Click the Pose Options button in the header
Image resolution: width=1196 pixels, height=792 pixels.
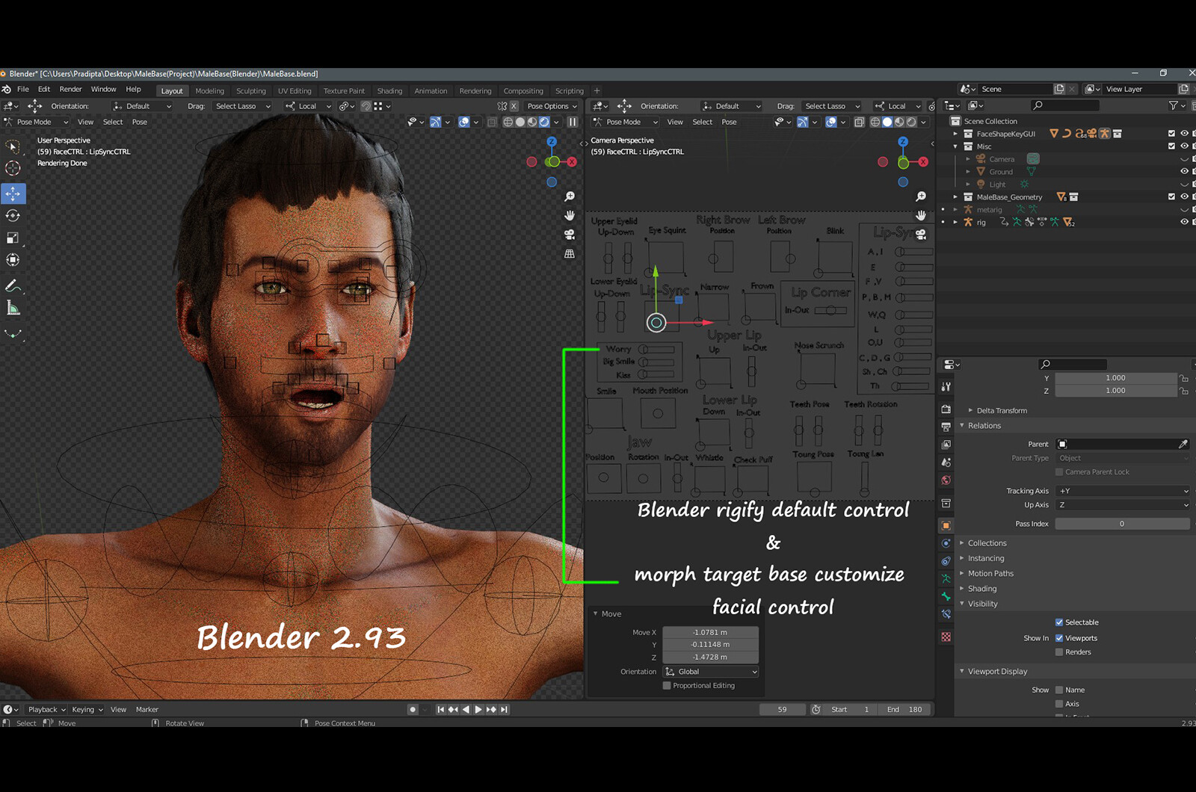pyautogui.click(x=550, y=106)
